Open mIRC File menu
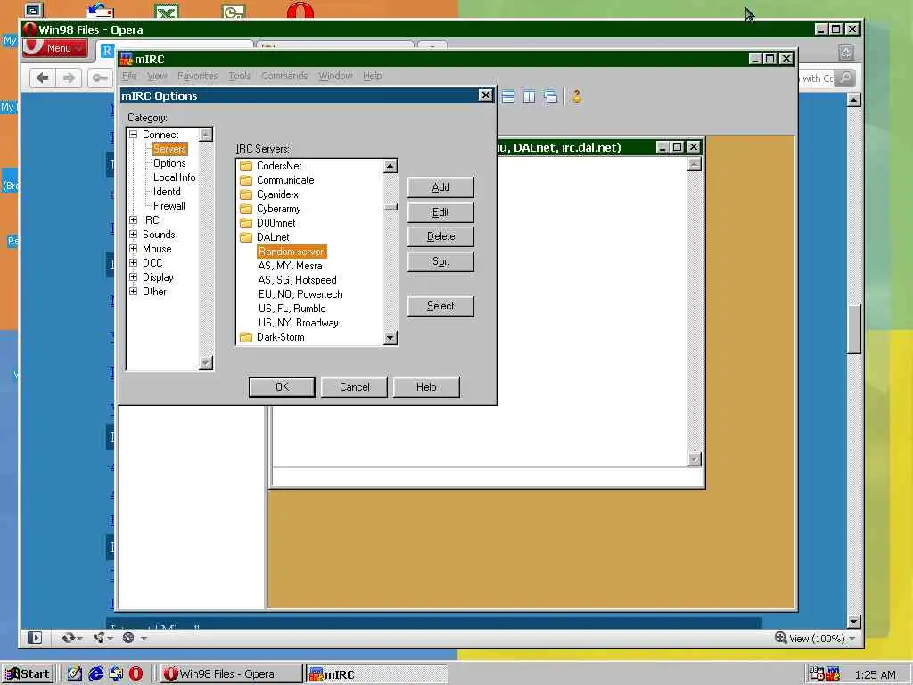Screen dimensions: 913x685 click(129, 76)
